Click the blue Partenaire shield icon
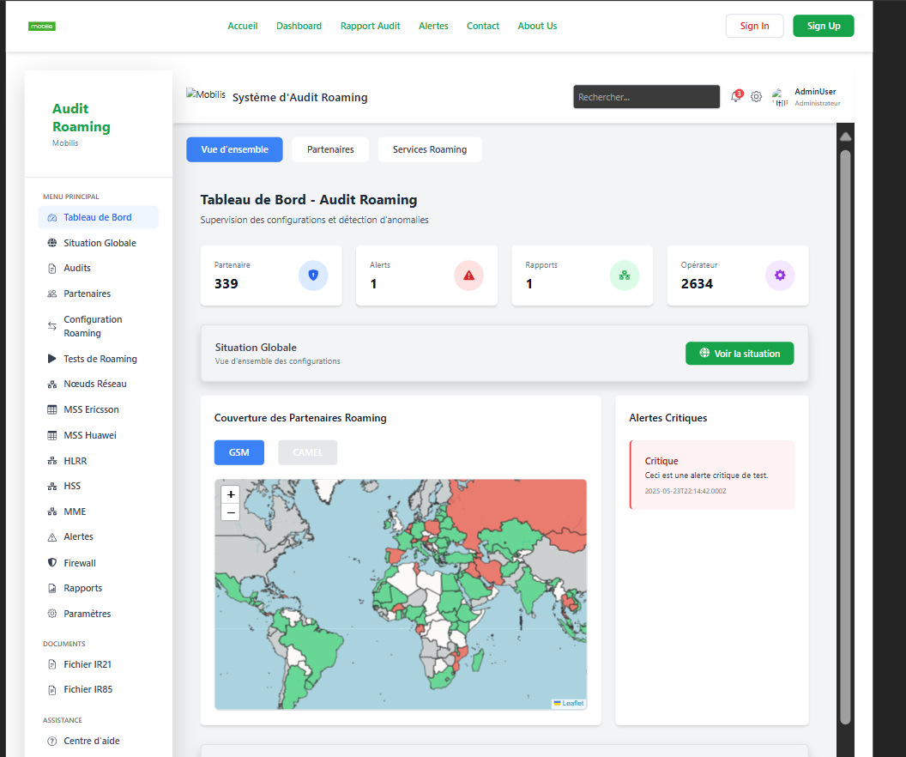 (313, 276)
